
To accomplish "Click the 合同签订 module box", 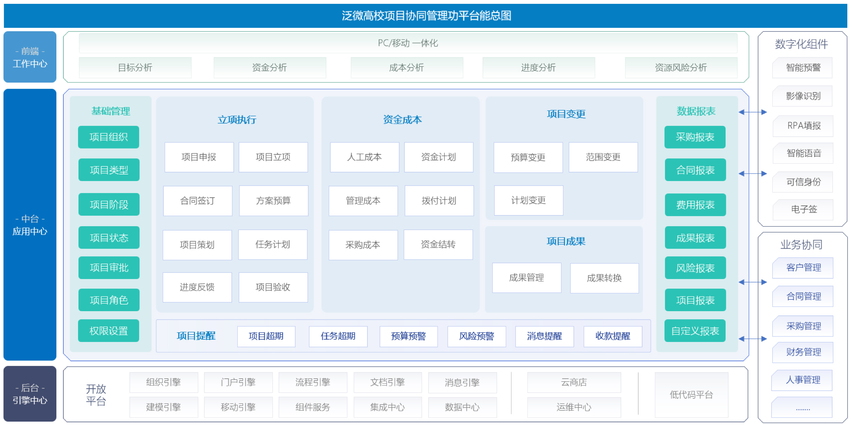I will tap(197, 201).
